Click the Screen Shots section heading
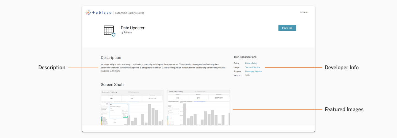397x138 pixels. pyautogui.click(x=112, y=85)
